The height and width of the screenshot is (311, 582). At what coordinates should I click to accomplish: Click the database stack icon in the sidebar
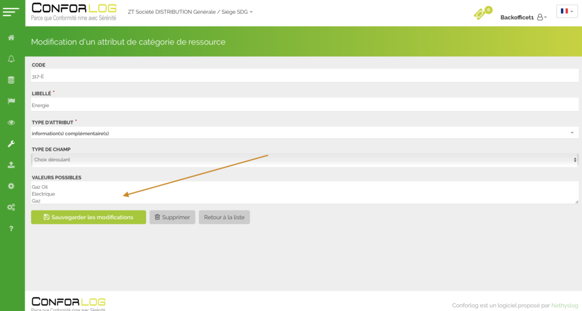point(11,80)
